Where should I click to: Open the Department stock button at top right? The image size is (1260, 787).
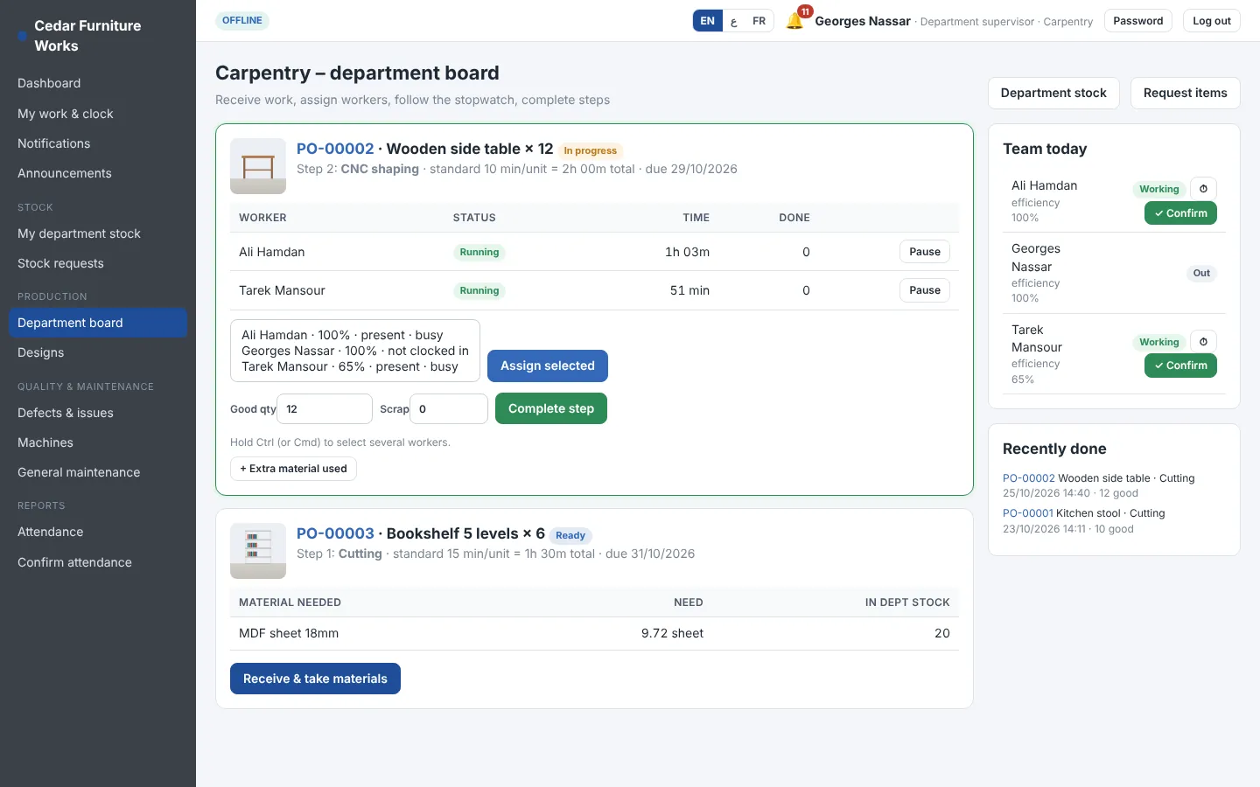click(1053, 93)
